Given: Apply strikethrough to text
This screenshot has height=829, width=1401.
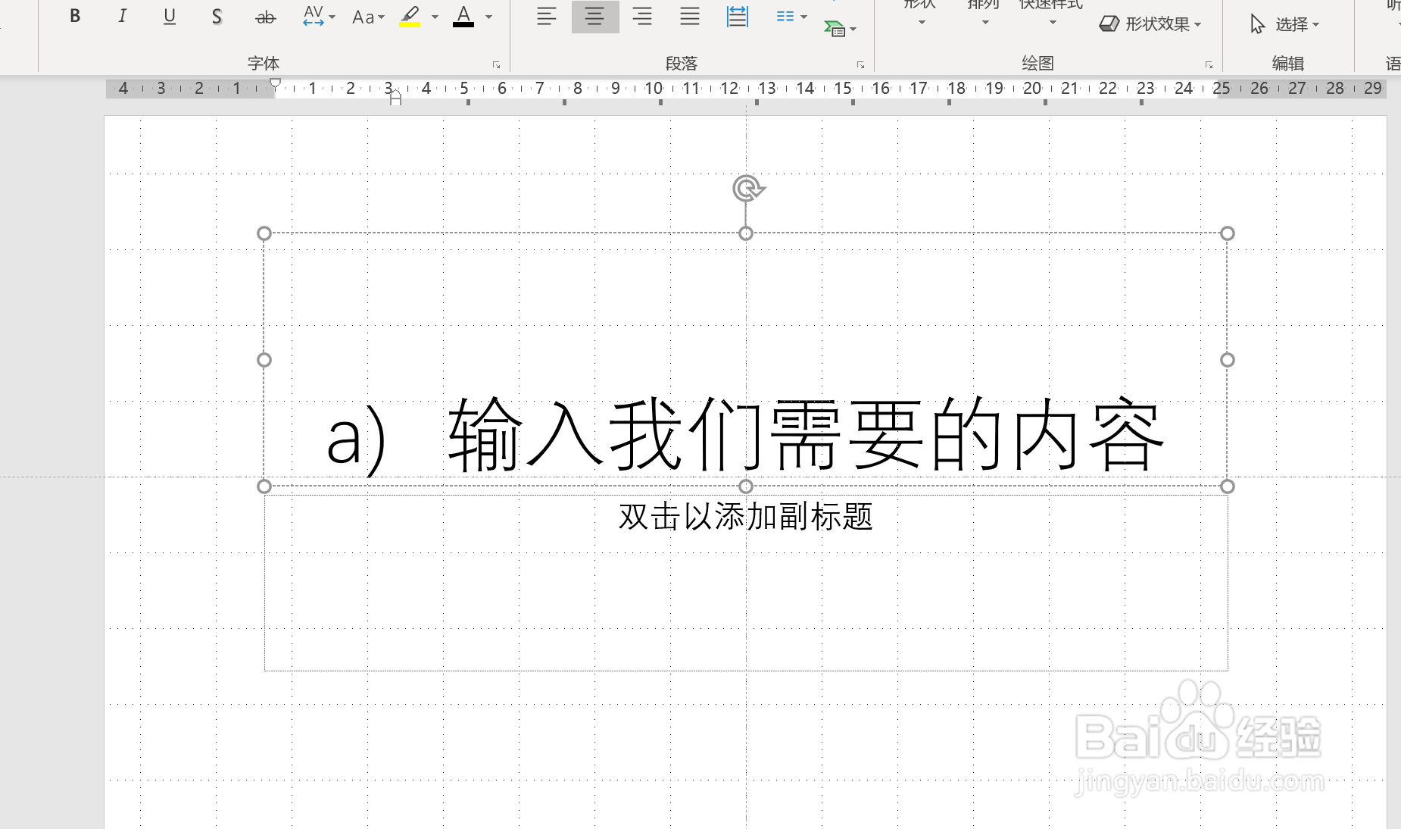Looking at the screenshot, I should pyautogui.click(x=264, y=15).
